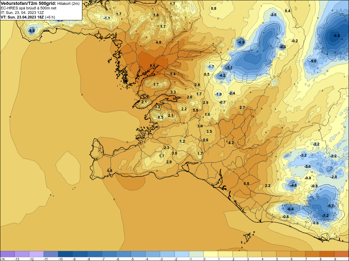
Task: Select the darkest blue legend swatch between -10 and -9
Action: [66, 254]
